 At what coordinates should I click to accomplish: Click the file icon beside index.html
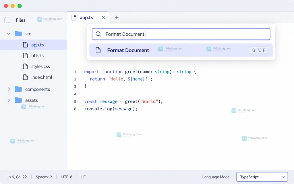pyautogui.click(x=25, y=77)
